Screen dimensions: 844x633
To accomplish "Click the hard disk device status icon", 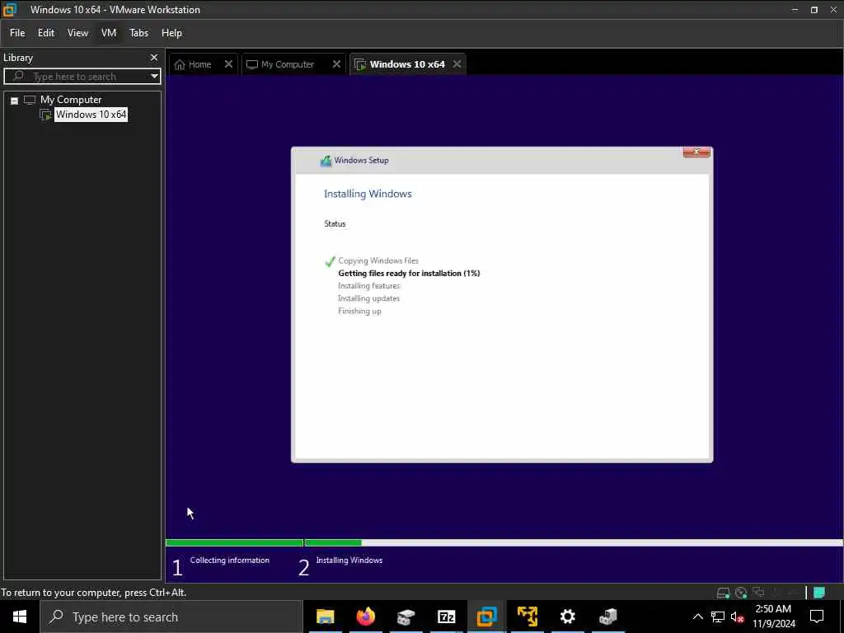I will coord(724,593).
